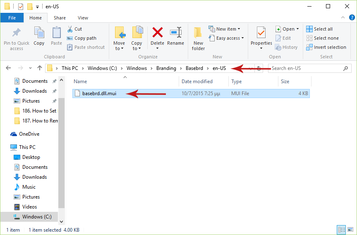Click Invert selection
Image resolution: width=357 pixels, height=235 pixels.
[326, 47]
